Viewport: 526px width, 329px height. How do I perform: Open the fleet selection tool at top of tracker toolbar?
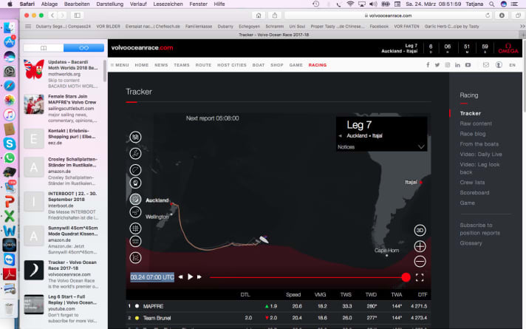pyautogui.click(x=135, y=137)
